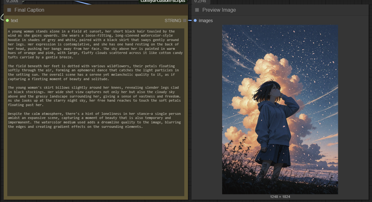Click the 0.200s execution time label
372x202 pixels.
[x=12, y=1]
